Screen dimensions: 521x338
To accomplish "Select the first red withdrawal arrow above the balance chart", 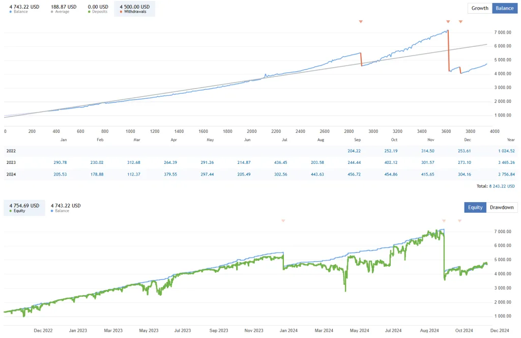I will click(x=361, y=22).
